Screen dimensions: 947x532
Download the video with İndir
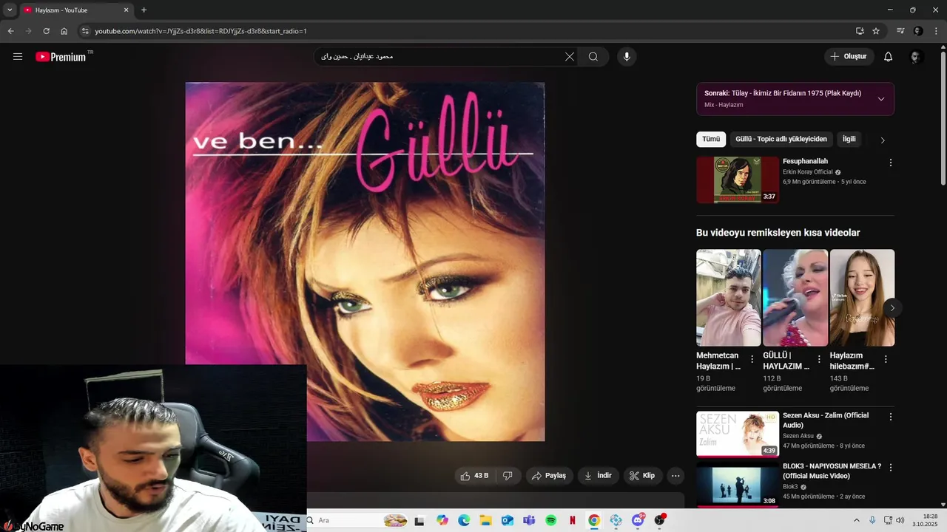coord(598,476)
